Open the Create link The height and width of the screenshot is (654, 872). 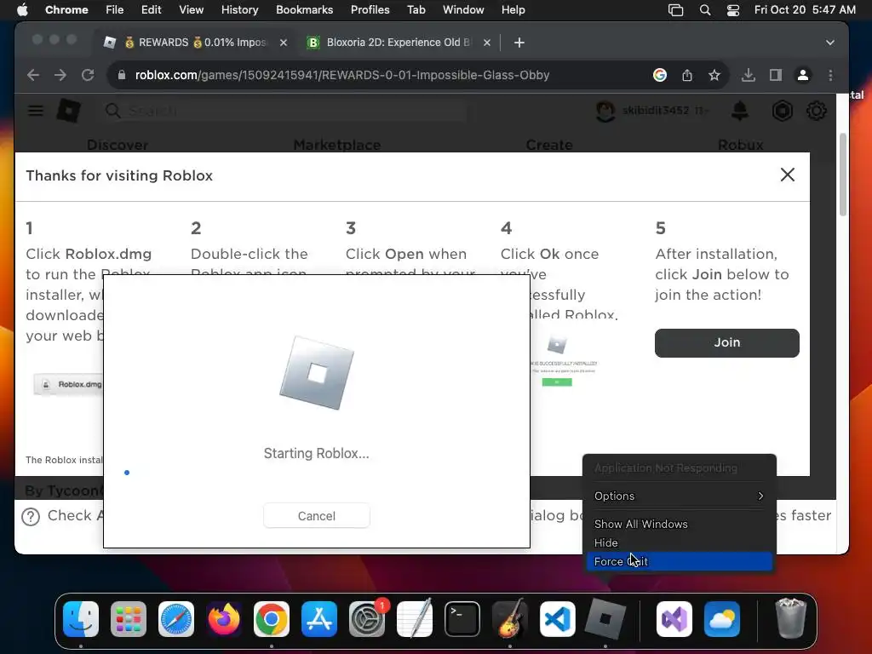pos(549,145)
